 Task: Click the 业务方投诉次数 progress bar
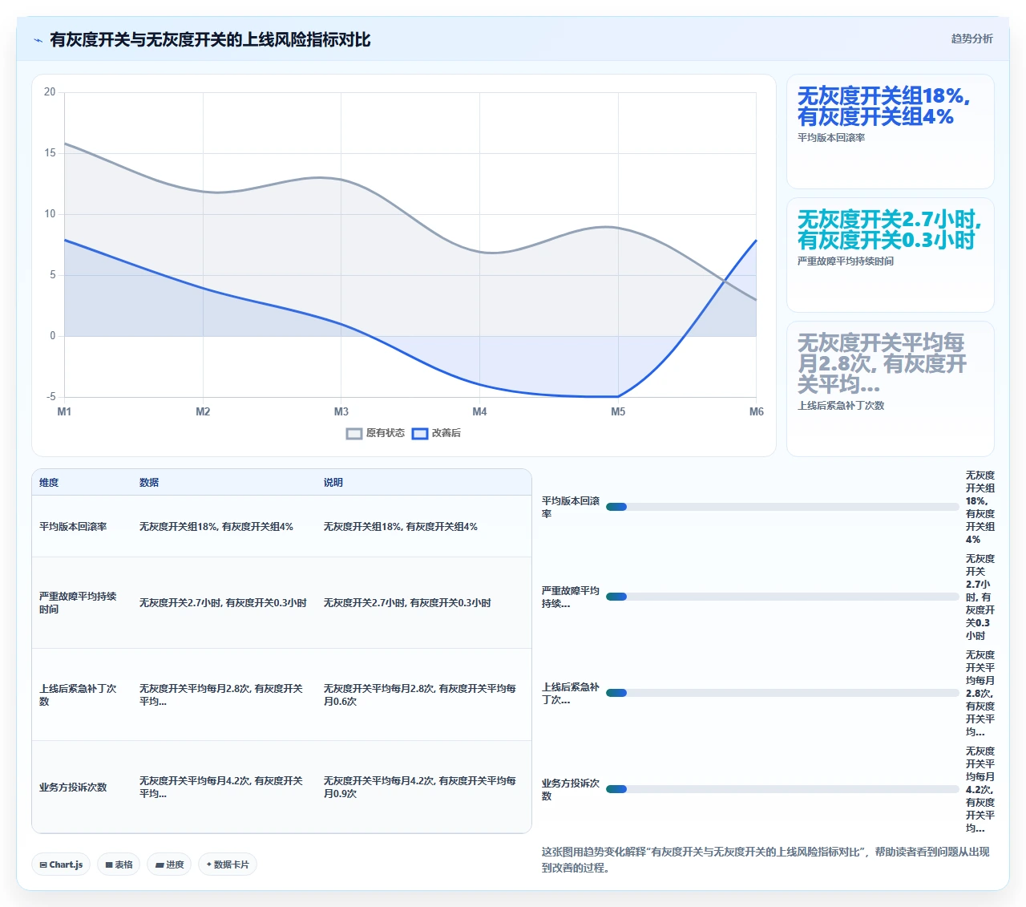pos(782,789)
